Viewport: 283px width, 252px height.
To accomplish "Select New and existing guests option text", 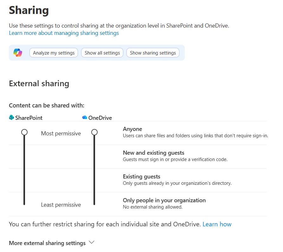I will pyautogui.click(x=154, y=153).
